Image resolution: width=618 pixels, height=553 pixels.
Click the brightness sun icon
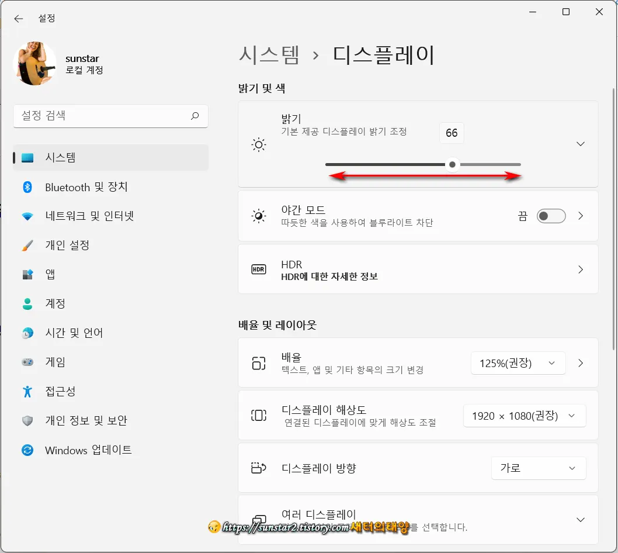click(259, 144)
